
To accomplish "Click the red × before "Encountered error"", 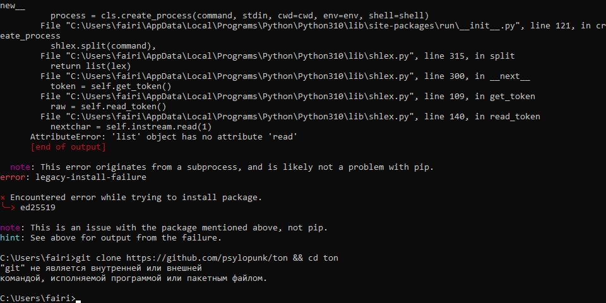I will point(3,198).
